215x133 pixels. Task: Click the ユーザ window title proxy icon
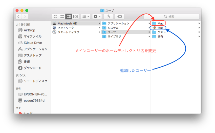[x=102, y=10]
